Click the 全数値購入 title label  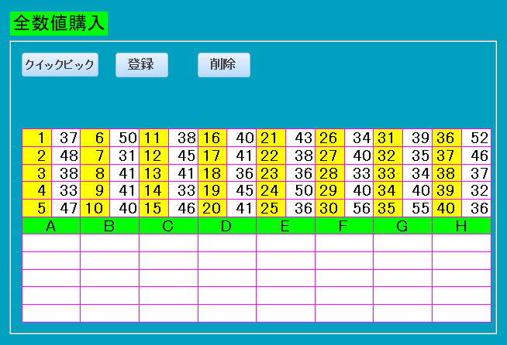pyautogui.click(x=59, y=23)
